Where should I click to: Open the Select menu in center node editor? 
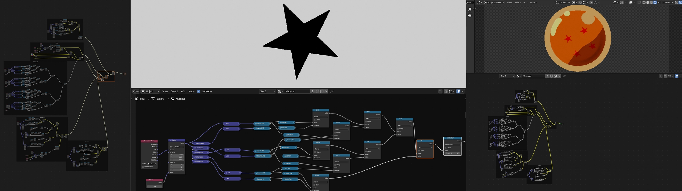coord(174,92)
